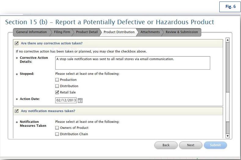This screenshot has width=241, height=160.
Task: Switch to the Filing Firm tab
Action: (62, 32)
